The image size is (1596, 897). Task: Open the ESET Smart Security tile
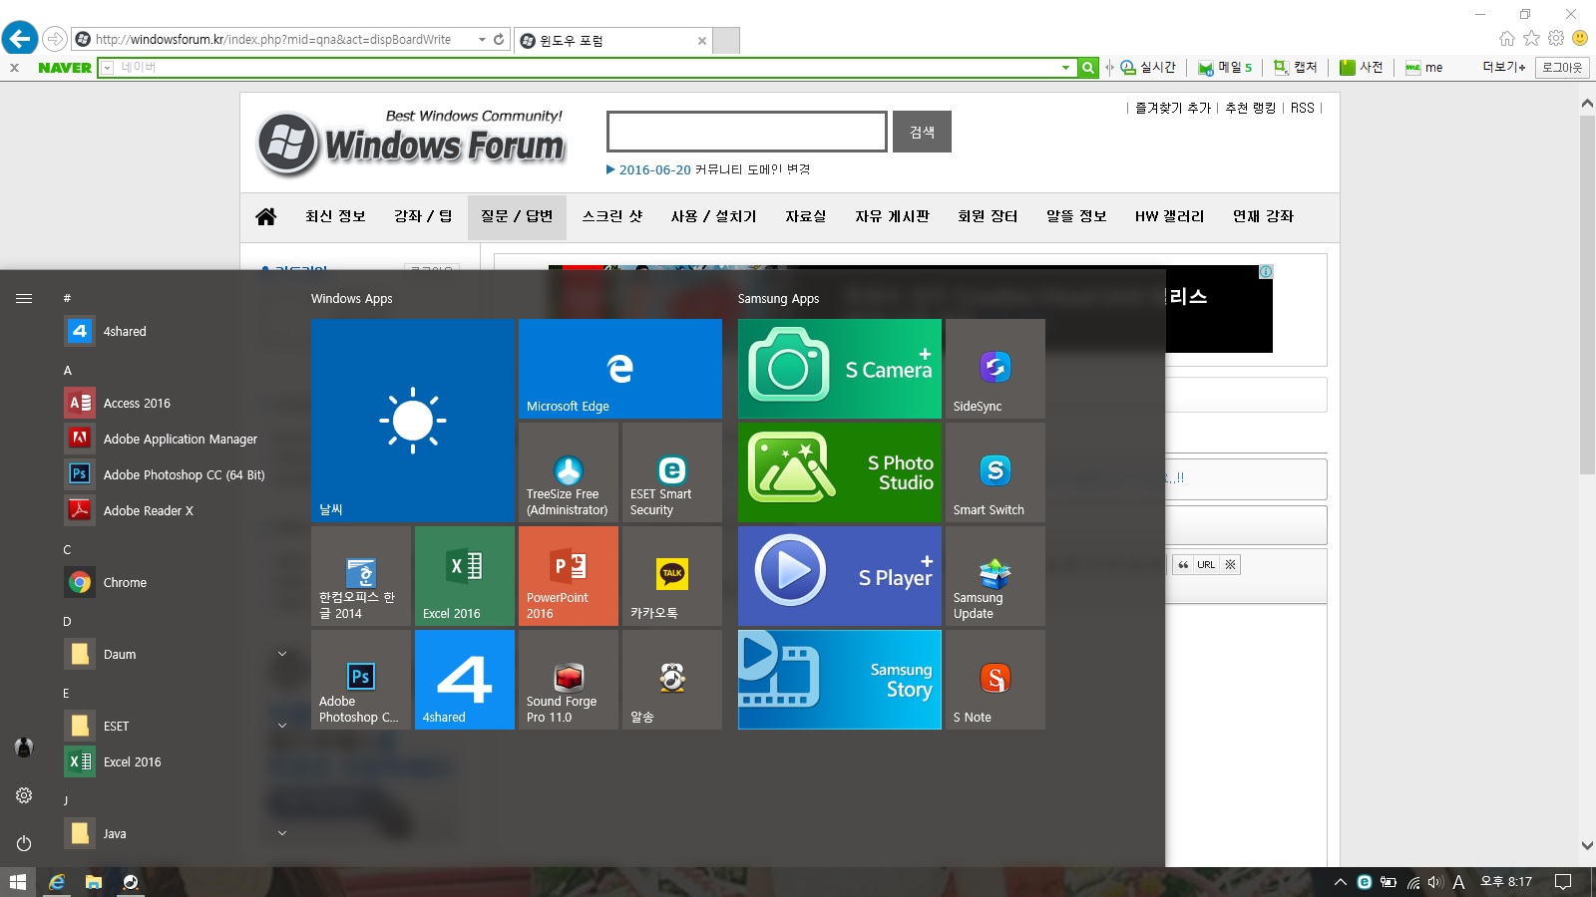click(671, 472)
